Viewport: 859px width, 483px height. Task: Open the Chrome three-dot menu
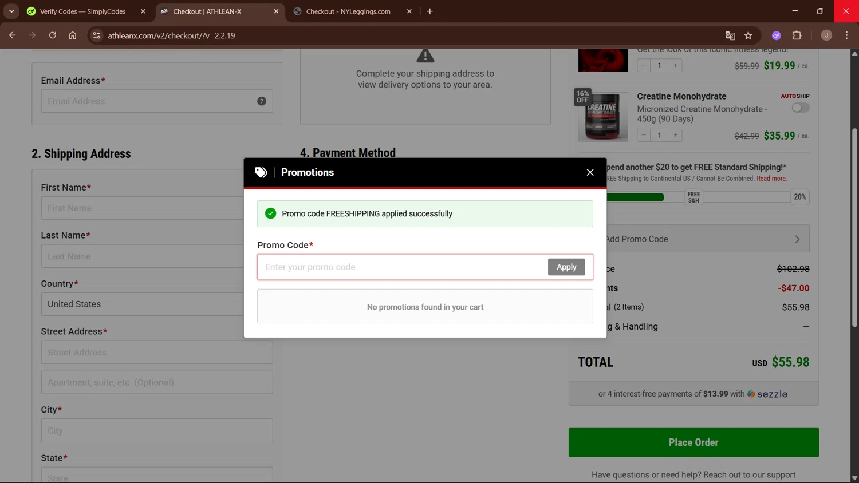tap(846, 35)
